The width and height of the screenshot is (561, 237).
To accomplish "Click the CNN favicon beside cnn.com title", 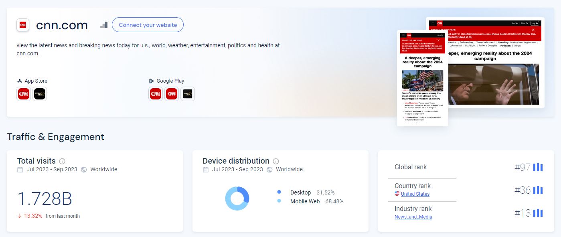I will coord(23,25).
